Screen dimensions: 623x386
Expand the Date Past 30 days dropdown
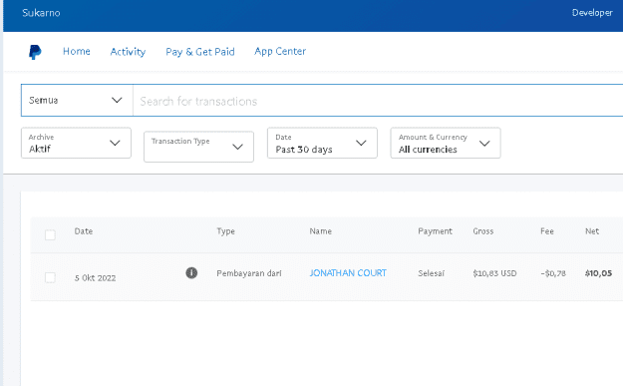322,143
